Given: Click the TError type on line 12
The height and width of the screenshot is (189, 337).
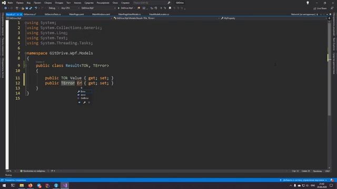Looking at the screenshot, I should [68, 83].
